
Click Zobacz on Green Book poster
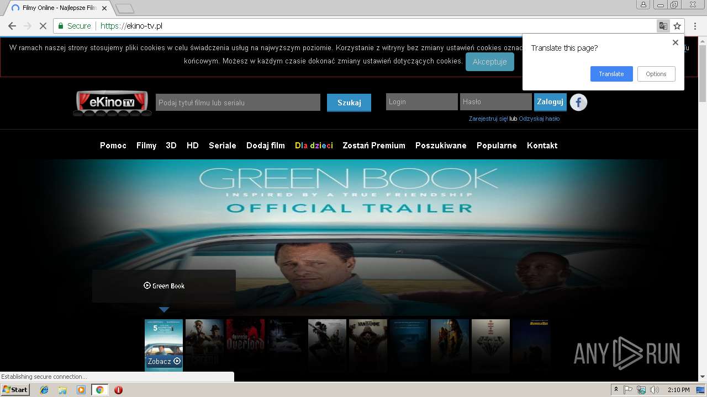point(164,361)
